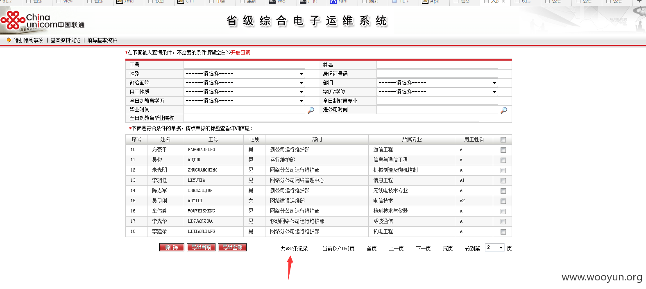Click major cell 无线电技术专业
Viewport: 646px width, 289px height.
[390, 191]
